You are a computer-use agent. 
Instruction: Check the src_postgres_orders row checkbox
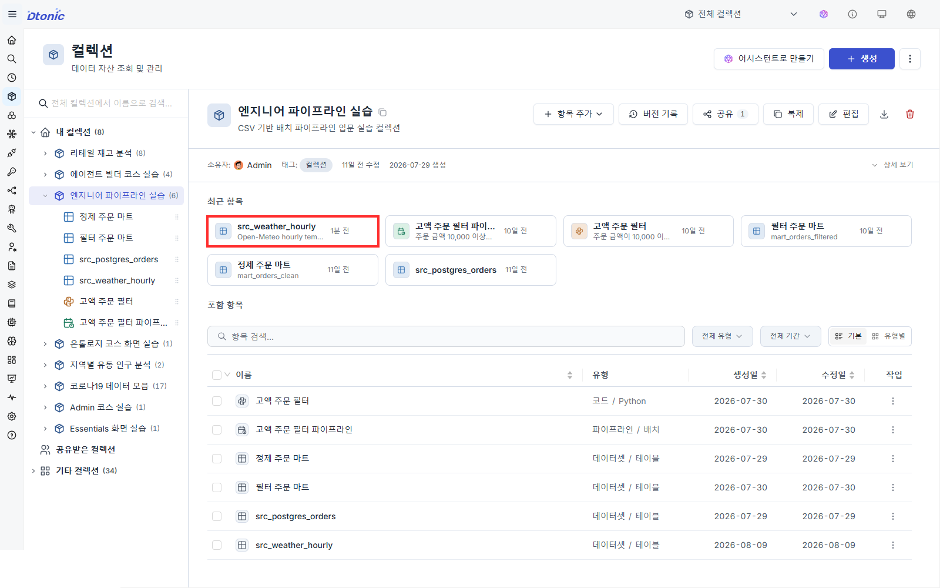[x=217, y=516]
